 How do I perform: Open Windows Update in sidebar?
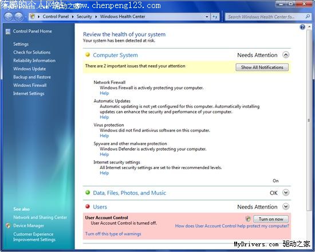(x=30, y=69)
